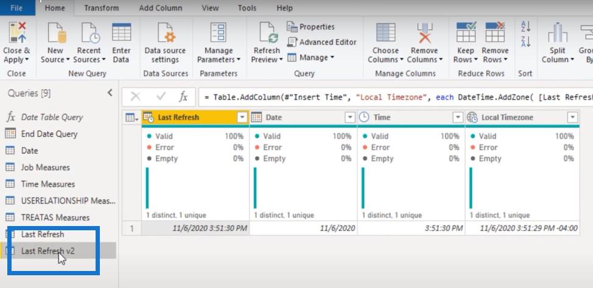Click the Split Column icon
This screenshot has height=288, width=593.
point(558,33)
